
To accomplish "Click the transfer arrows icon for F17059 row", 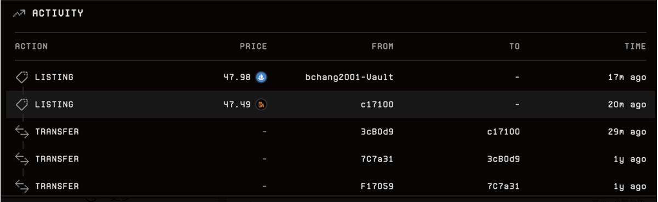I will tap(21, 186).
